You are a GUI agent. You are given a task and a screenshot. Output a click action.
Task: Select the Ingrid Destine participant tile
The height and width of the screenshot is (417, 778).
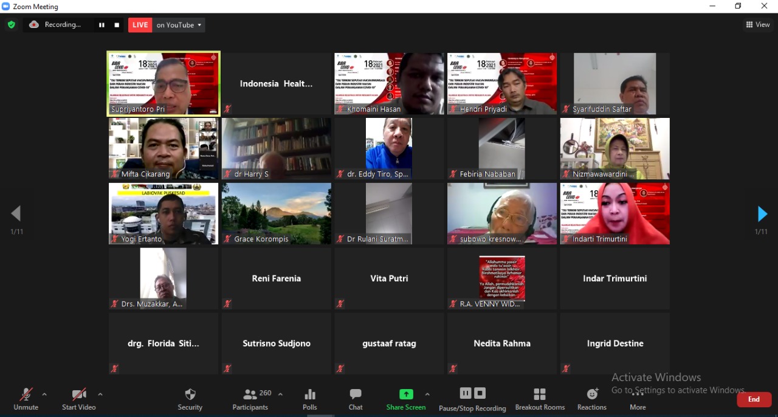click(x=615, y=343)
